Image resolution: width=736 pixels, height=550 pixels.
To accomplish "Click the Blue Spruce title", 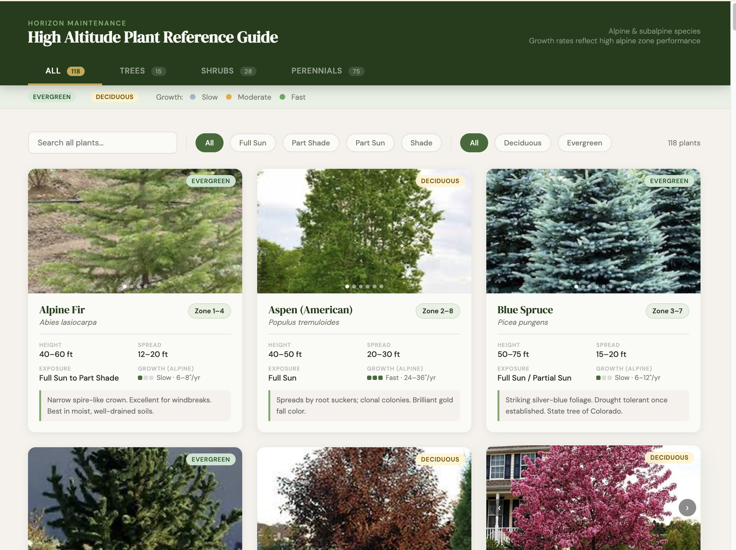I will 525,310.
